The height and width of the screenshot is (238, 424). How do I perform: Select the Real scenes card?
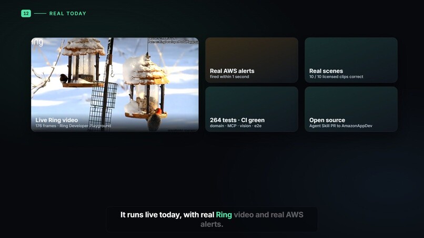pos(351,60)
